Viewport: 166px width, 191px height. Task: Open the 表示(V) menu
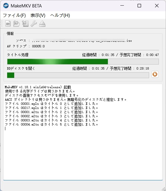(x=38, y=15)
